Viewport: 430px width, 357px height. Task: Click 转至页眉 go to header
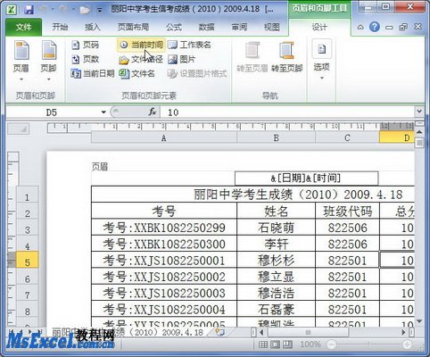(252, 57)
